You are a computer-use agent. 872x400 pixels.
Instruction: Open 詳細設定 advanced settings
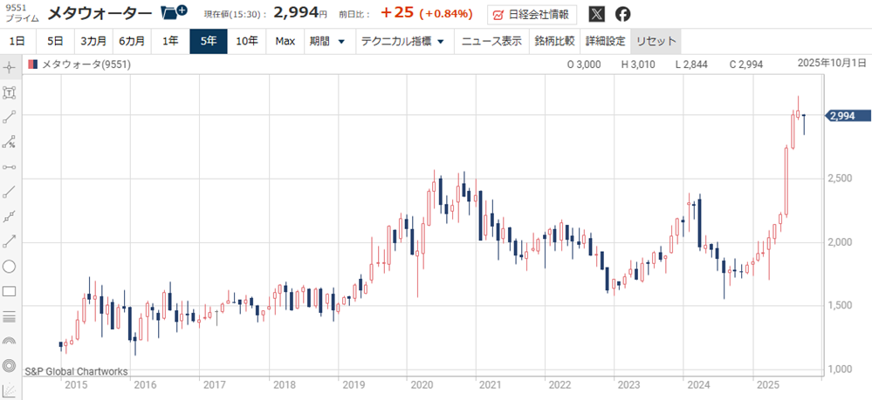point(605,41)
